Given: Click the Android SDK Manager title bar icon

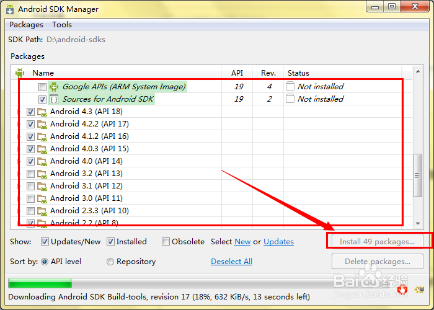Looking at the screenshot, I should [10, 9].
